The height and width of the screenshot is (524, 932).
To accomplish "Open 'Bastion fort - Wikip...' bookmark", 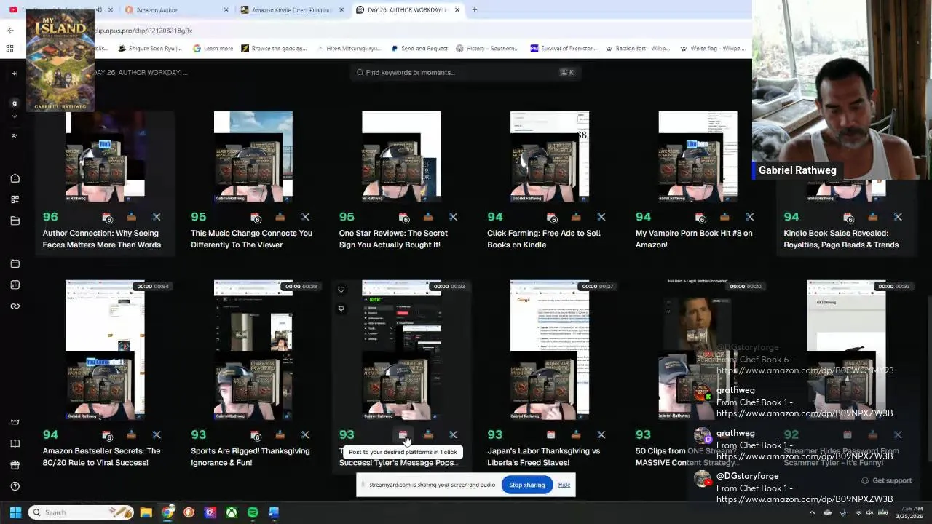I will click(639, 49).
